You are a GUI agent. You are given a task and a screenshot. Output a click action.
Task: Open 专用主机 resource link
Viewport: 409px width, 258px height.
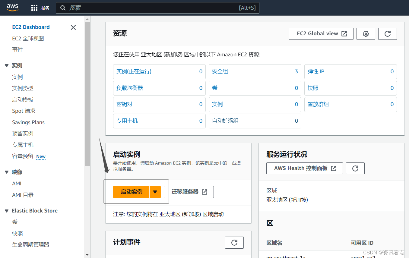[127, 121]
